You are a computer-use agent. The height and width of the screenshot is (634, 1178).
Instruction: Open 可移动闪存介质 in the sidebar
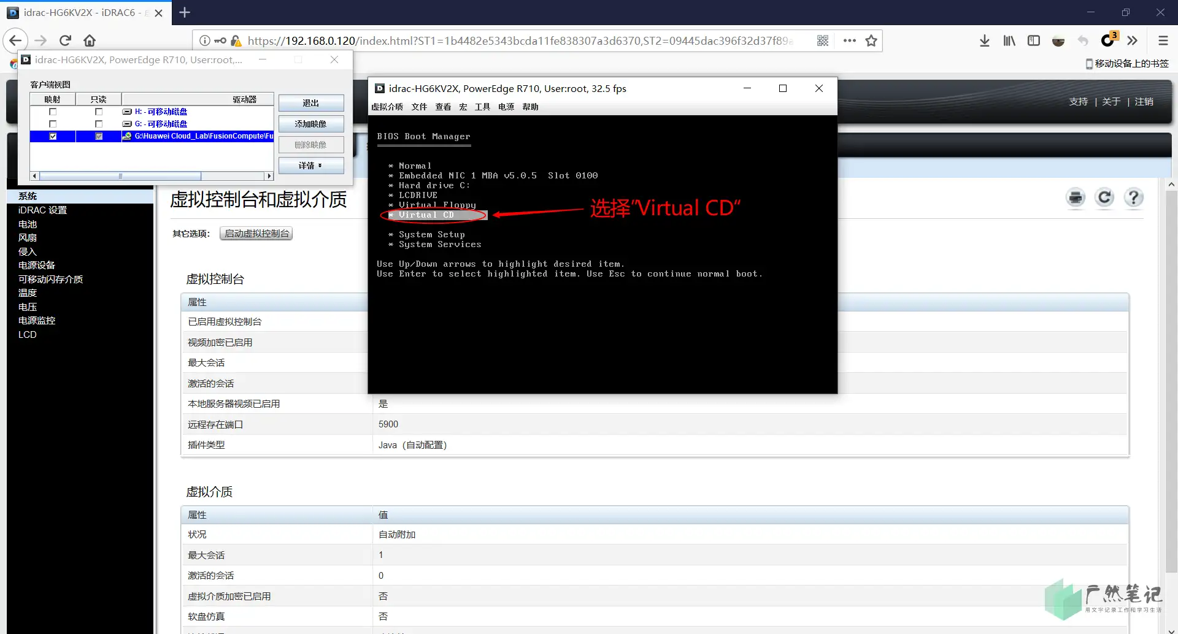50,279
